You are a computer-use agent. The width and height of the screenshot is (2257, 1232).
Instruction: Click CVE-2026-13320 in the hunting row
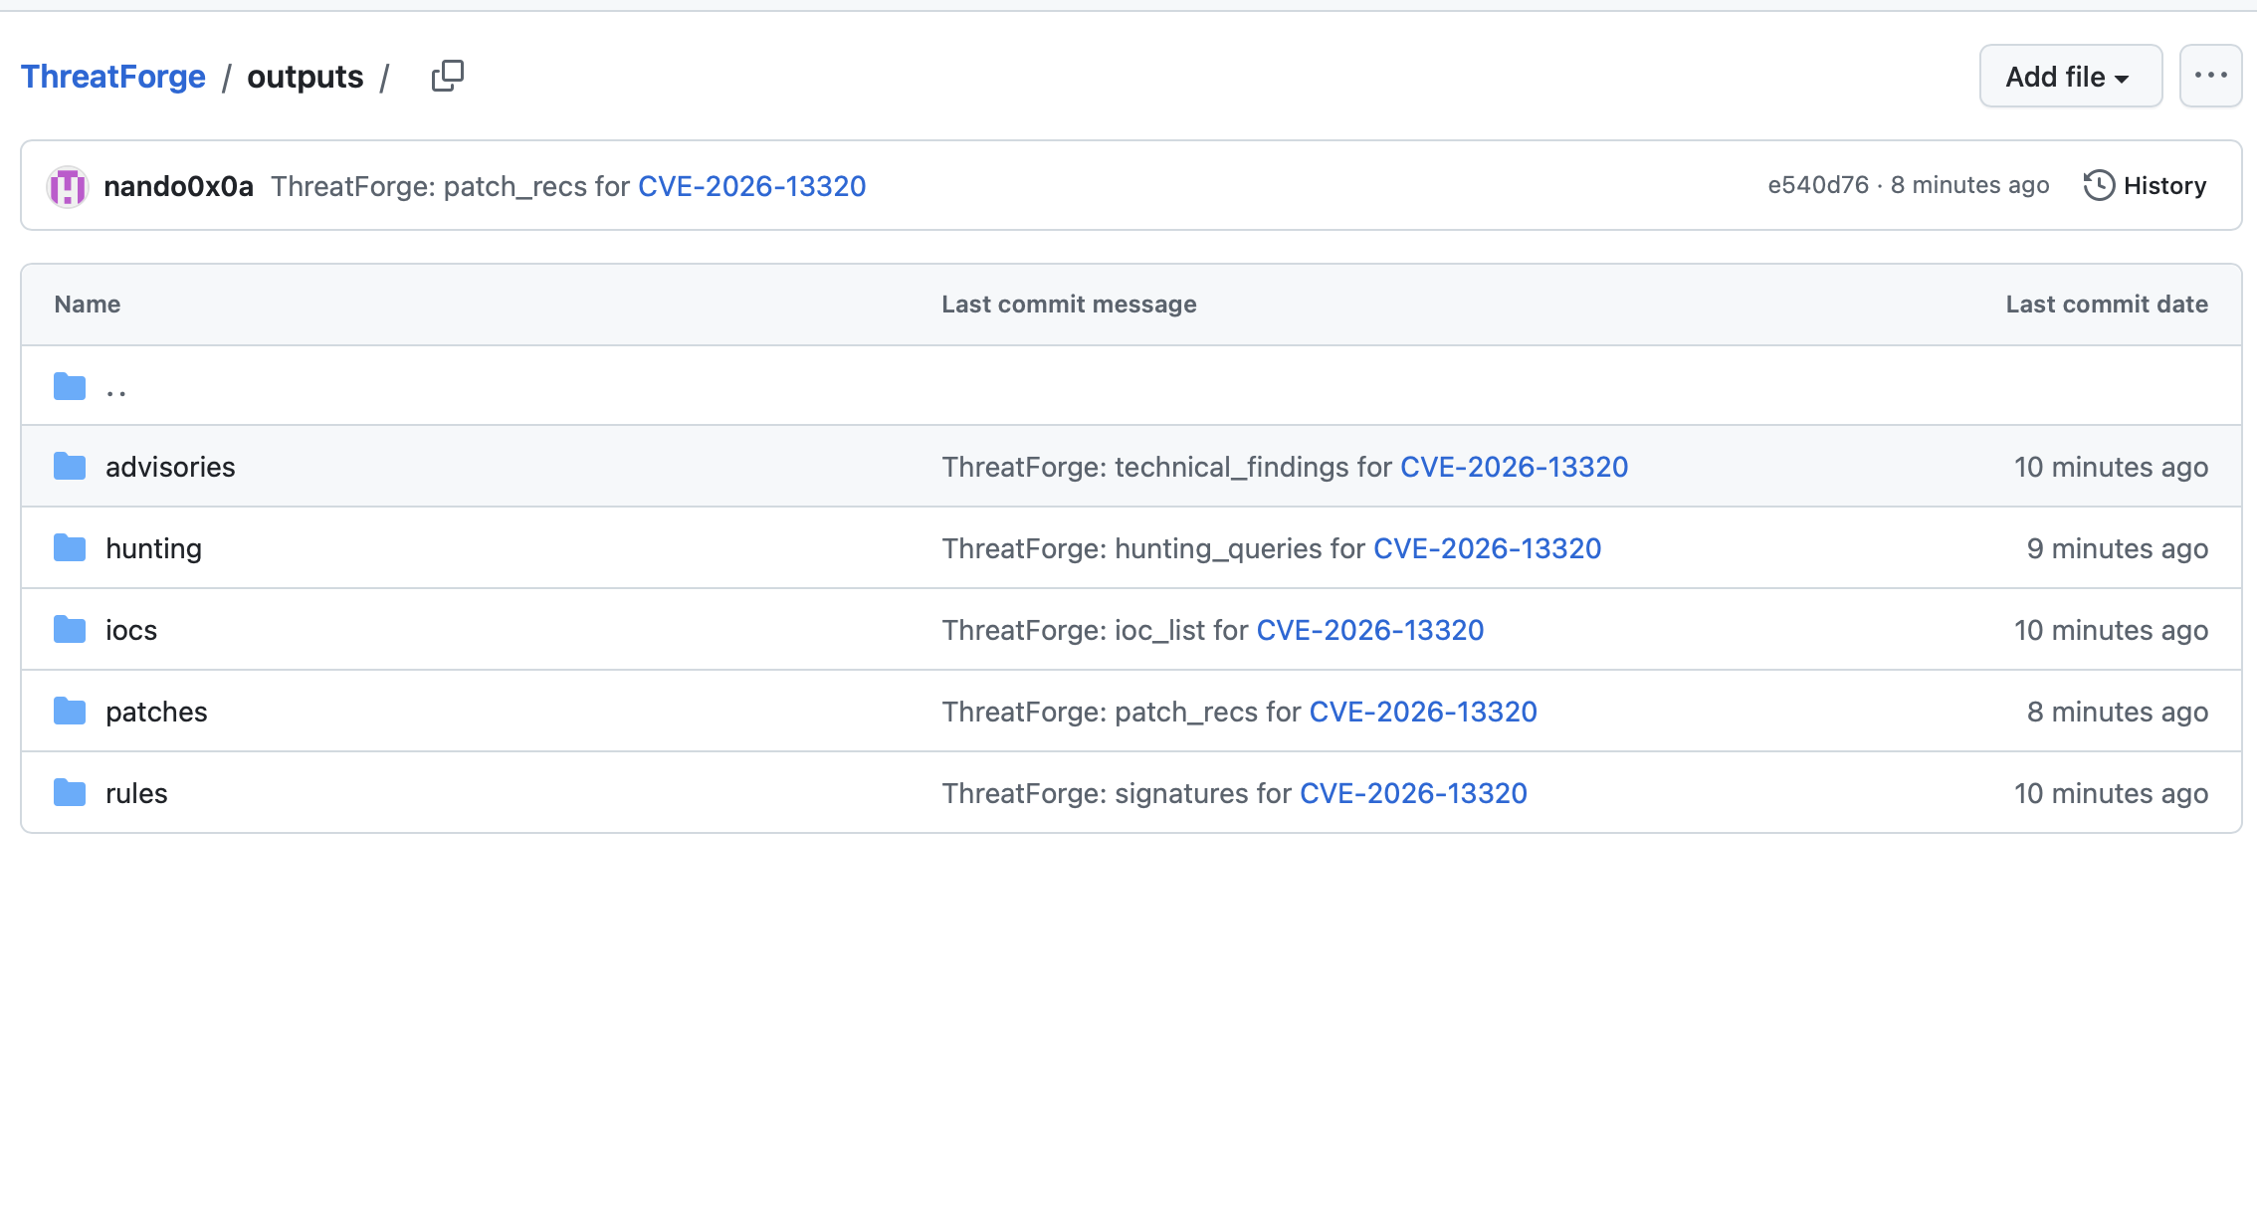pyautogui.click(x=1487, y=548)
